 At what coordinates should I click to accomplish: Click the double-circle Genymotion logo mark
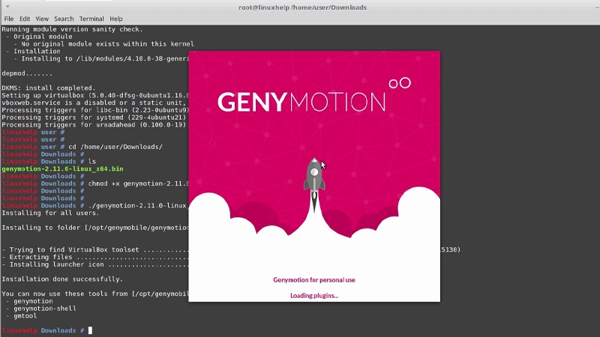pos(400,83)
